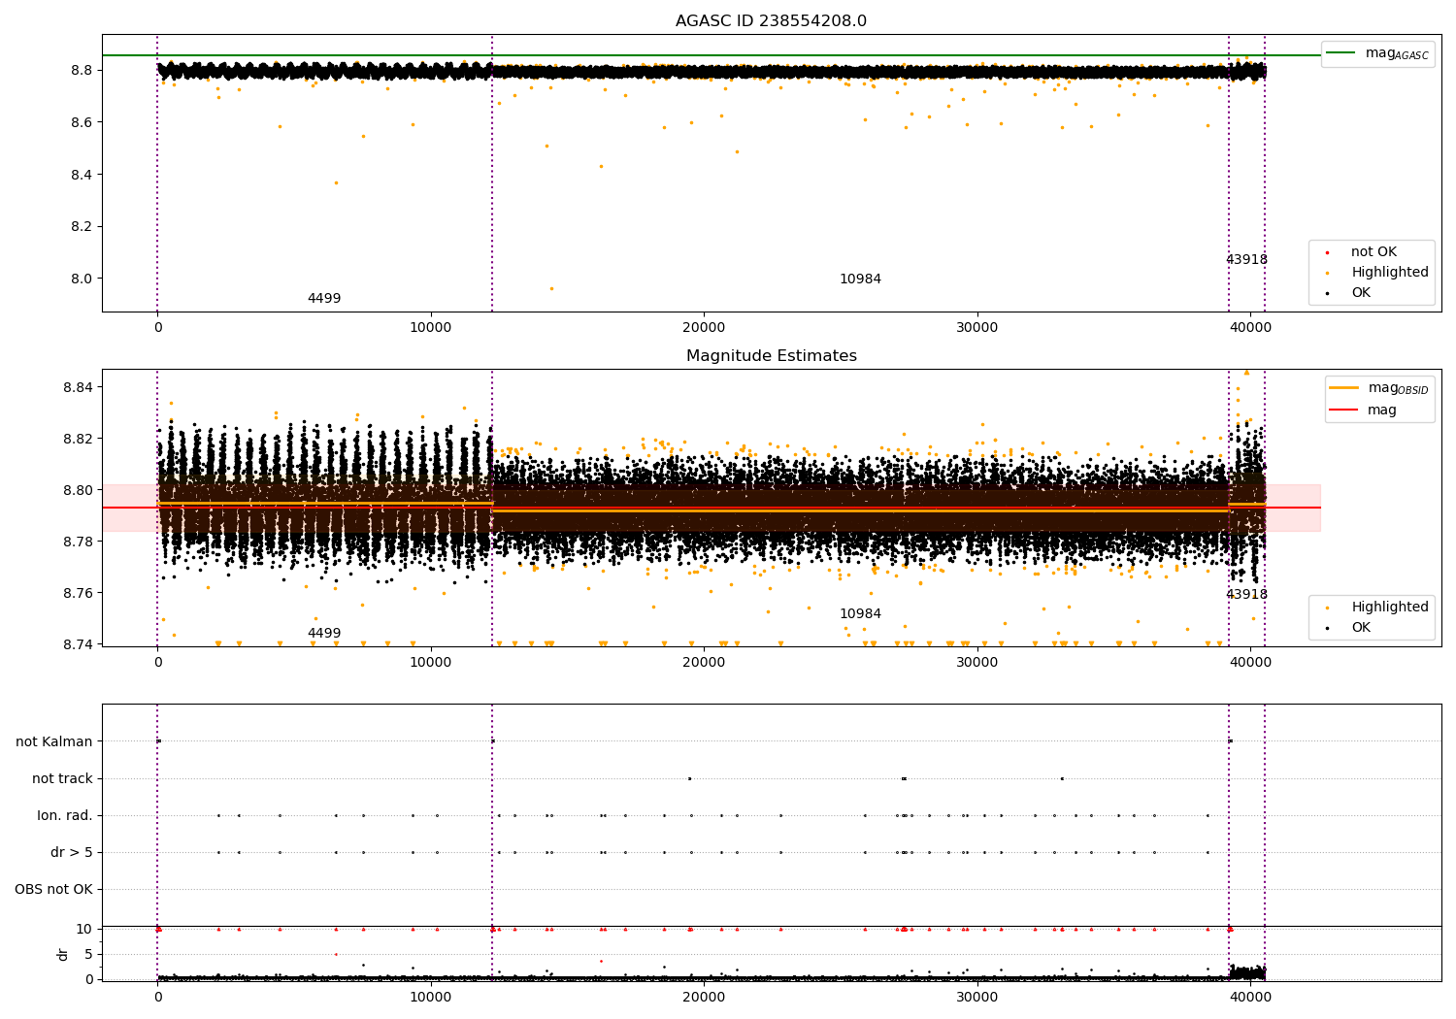Click the 8.4 tick on top plot
The height and width of the screenshot is (1019, 1456).
[81, 176]
